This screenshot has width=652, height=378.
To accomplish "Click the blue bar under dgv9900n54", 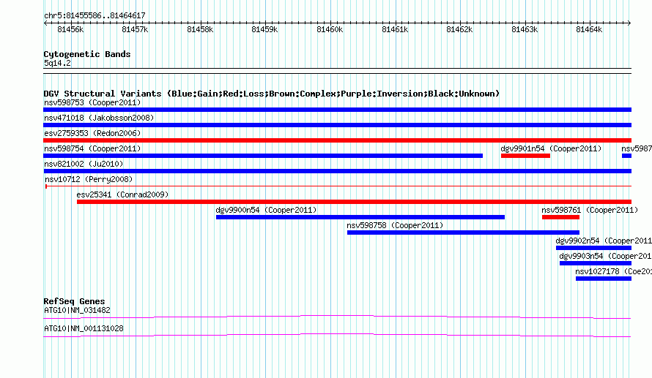I will coord(360,217).
